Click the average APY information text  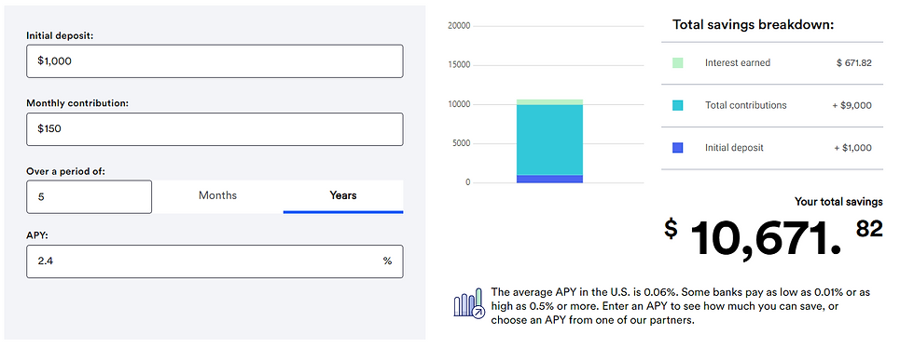(680, 306)
